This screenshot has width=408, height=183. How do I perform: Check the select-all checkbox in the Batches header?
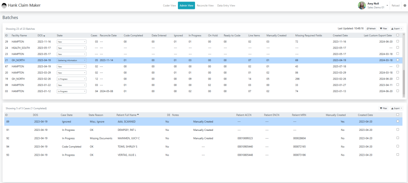tap(398, 35)
